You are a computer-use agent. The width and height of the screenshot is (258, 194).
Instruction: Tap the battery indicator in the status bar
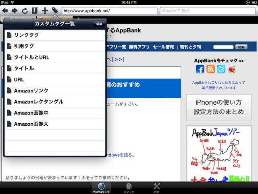pyautogui.click(x=254, y=2)
